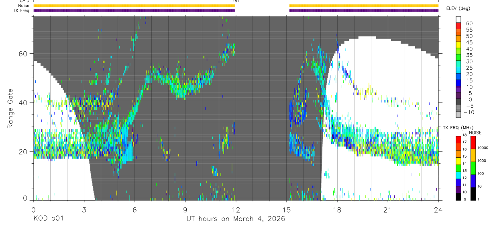Click the '30' value on the ELEV scale
493x227 pixels.
coord(469,61)
